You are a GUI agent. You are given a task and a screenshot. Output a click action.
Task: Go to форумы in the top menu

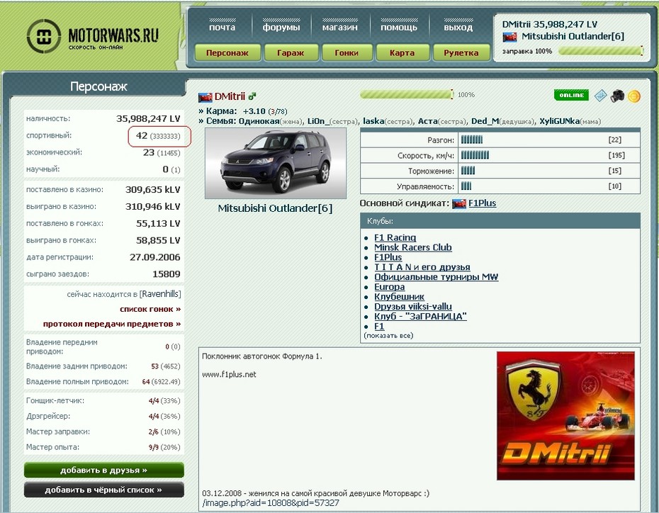tap(281, 28)
